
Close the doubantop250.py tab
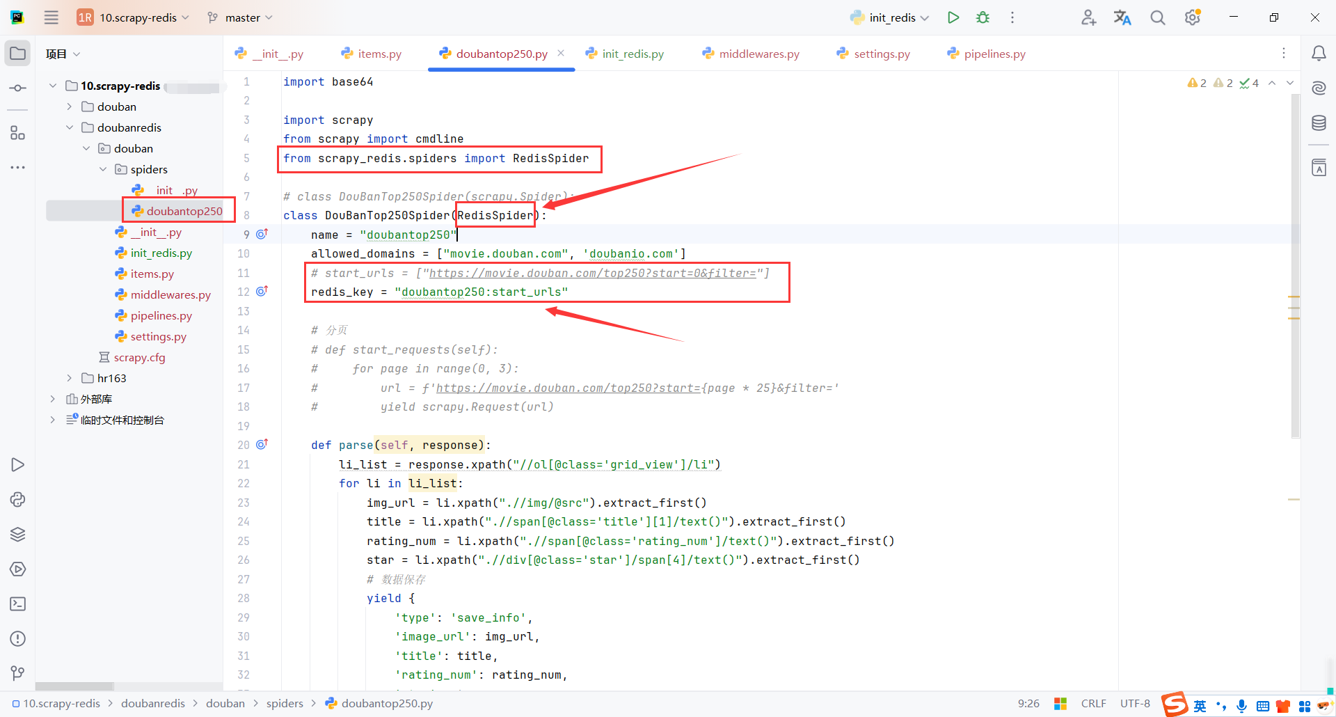click(x=561, y=53)
